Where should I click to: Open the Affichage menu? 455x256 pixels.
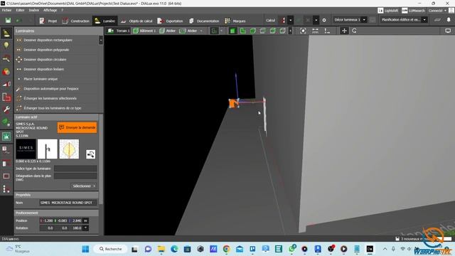tap(50, 10)
